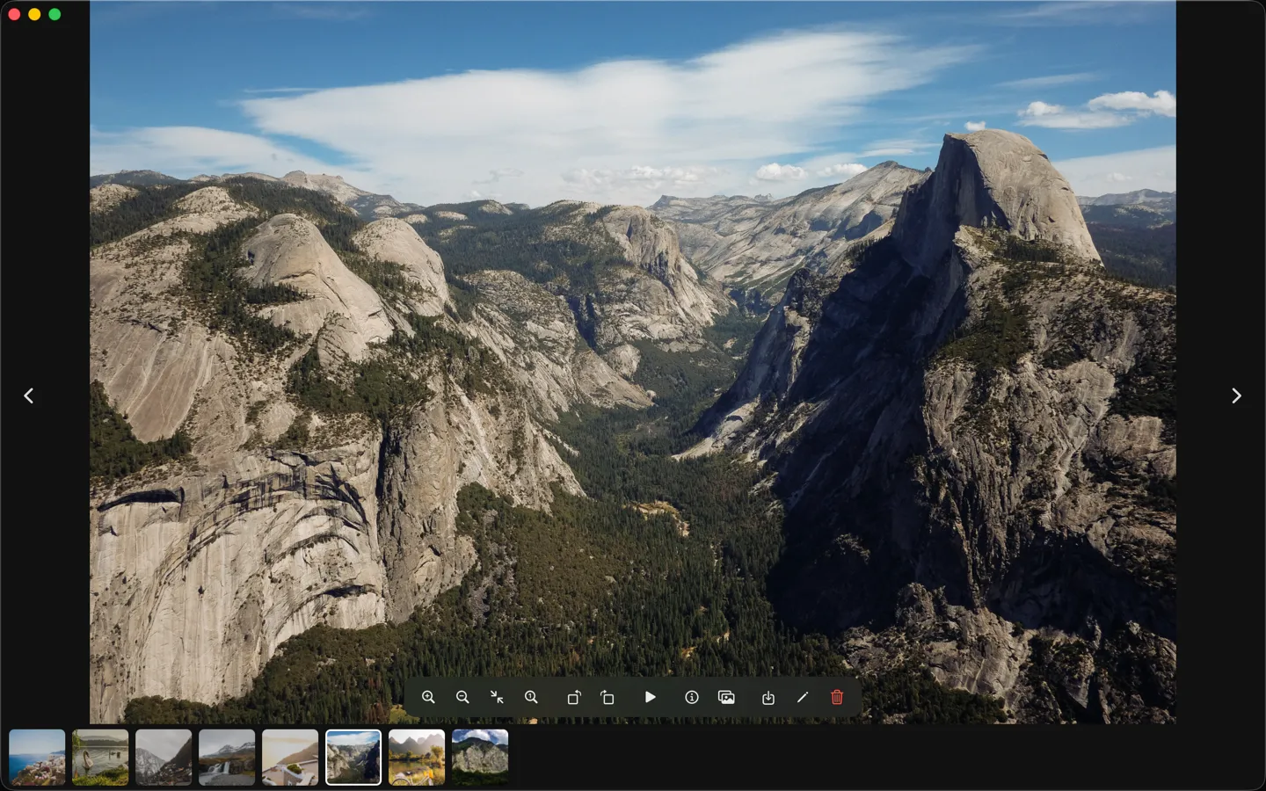Image resolution: width=1266 pixels, height=791 pixels.
Task: Select the highlighted Yosemite valley thumbnail
Action: click(353, 757)
